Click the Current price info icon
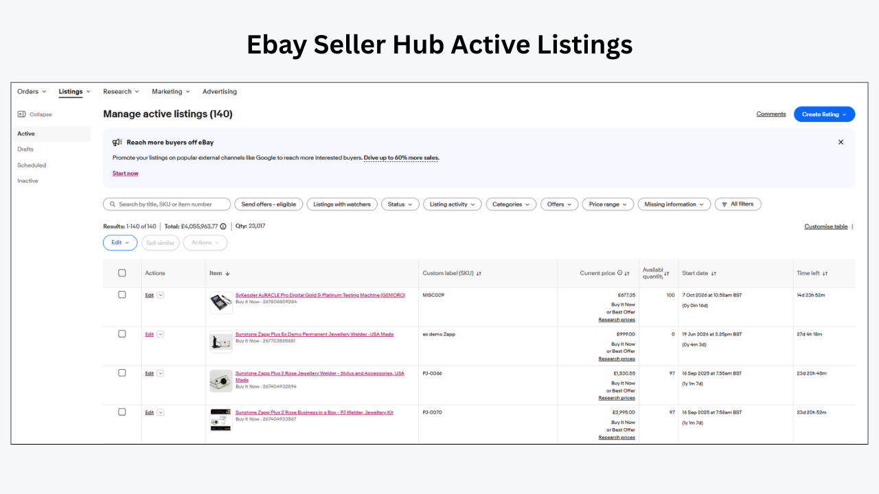879x494 pixels. tap(619, 273)
